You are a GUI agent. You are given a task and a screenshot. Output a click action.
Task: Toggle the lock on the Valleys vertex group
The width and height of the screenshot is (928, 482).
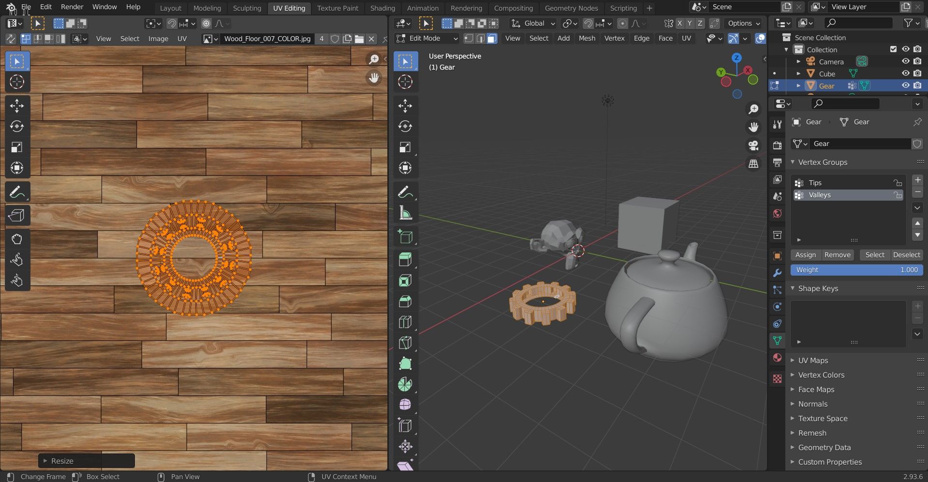point(898,195)
